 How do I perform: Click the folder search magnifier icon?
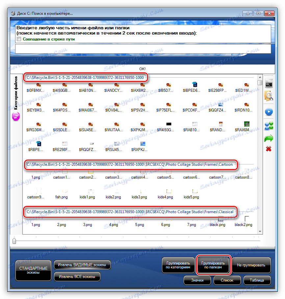coord(269,96)
